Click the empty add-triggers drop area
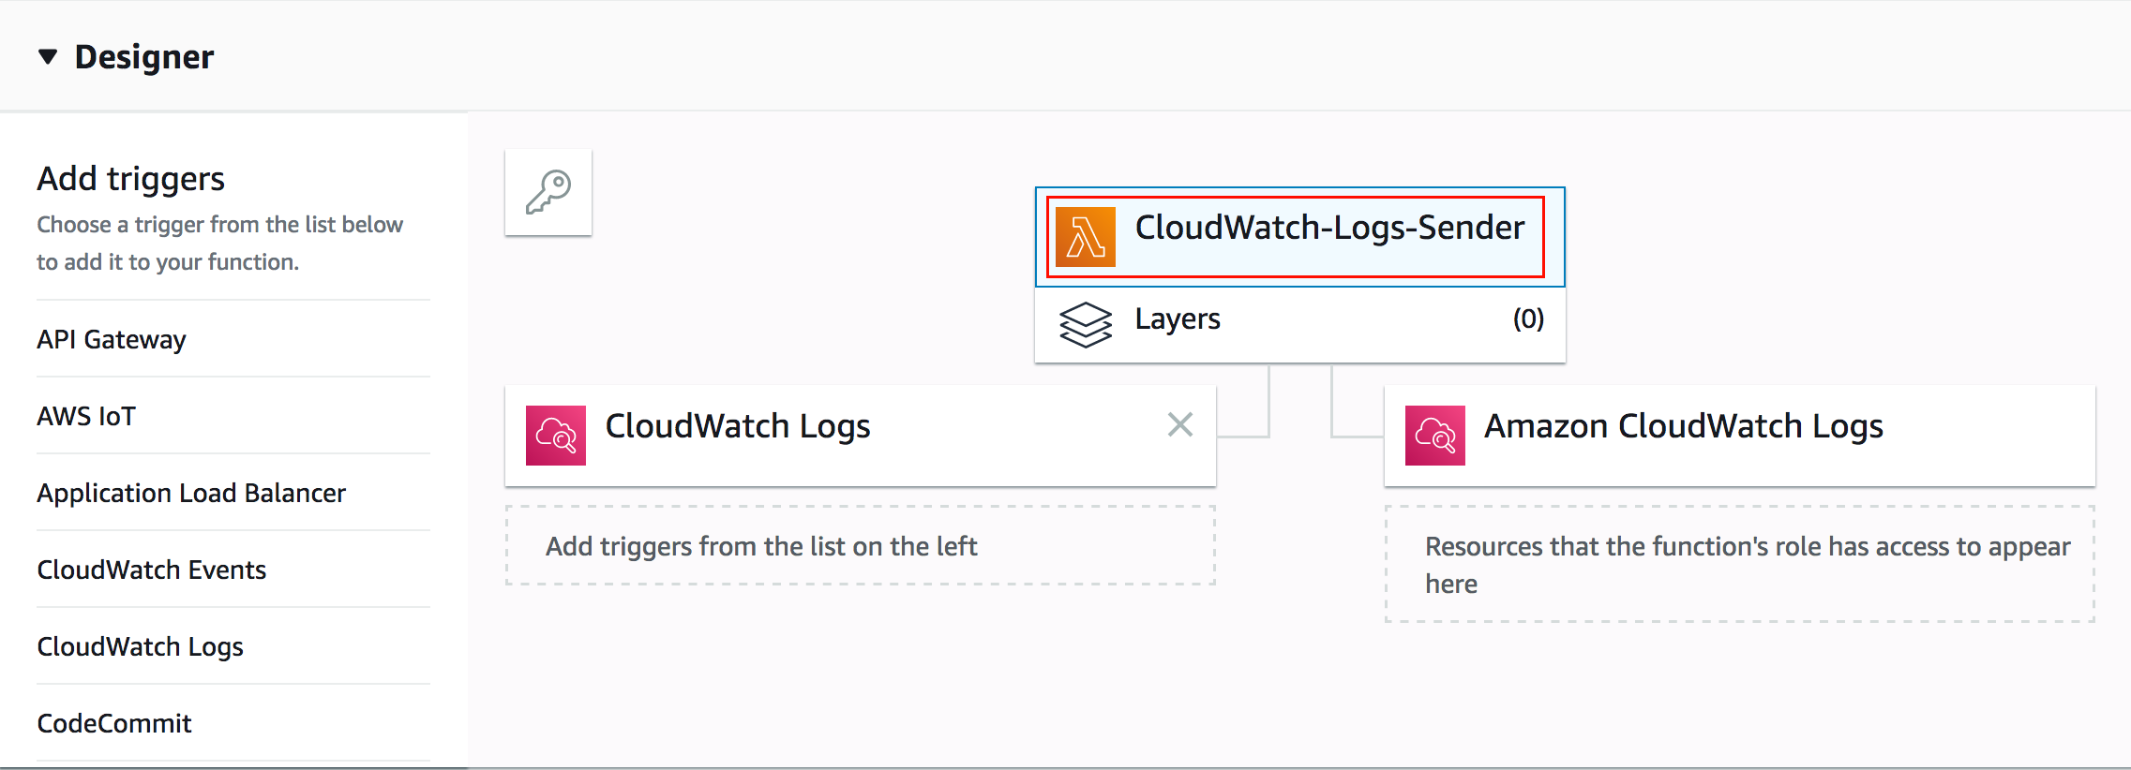2131x770 pixels. (x=860, y=546)
